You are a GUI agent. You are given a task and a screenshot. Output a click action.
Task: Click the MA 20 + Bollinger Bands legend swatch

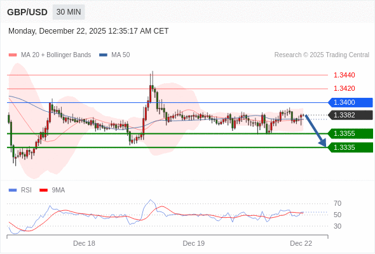13,55
